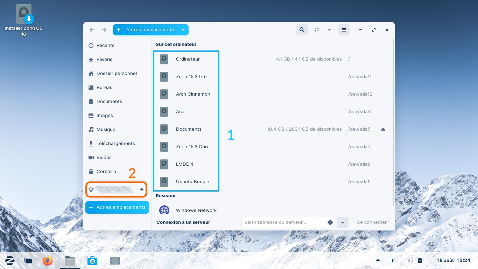Toggle the list view icon
The image size is (478, 269).
pyautogui.click(x=317, y=30)
